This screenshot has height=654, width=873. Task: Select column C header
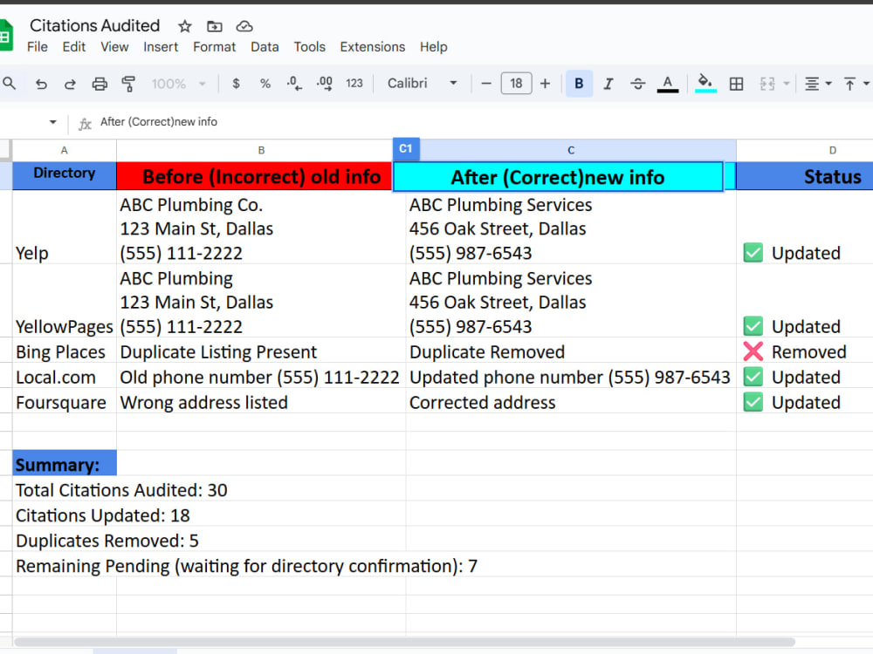click(x=571, y=150)
